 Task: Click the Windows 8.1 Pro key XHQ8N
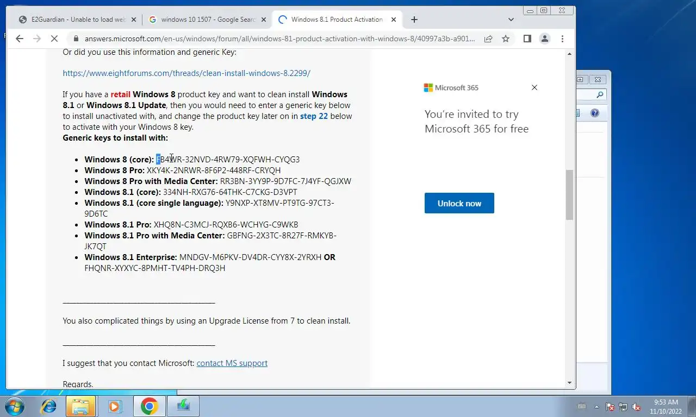226,225
